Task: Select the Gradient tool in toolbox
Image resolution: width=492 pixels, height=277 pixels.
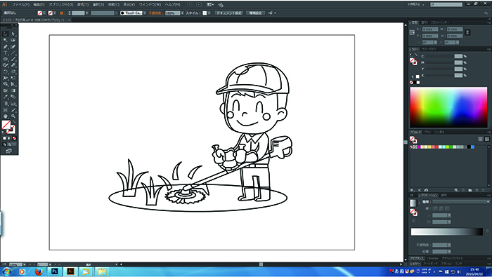Action: pyautogui.click(x=13, y=90)
